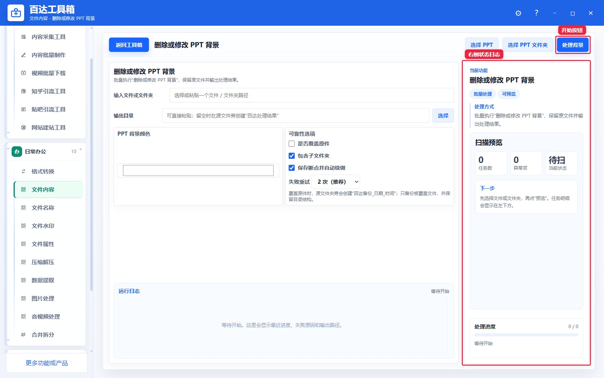Open 内容批量制作 menu item

(x=48, y=55)
